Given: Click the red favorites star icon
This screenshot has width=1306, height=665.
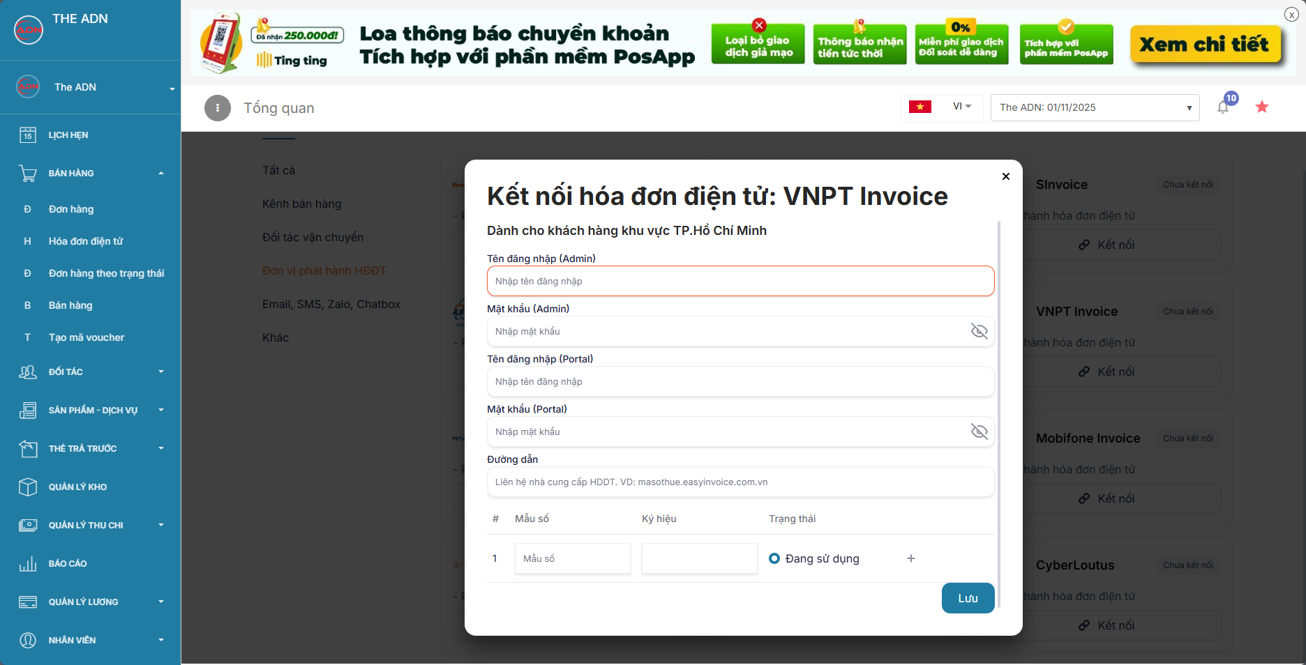Looking at the screenshot, I should [1262, 107].
